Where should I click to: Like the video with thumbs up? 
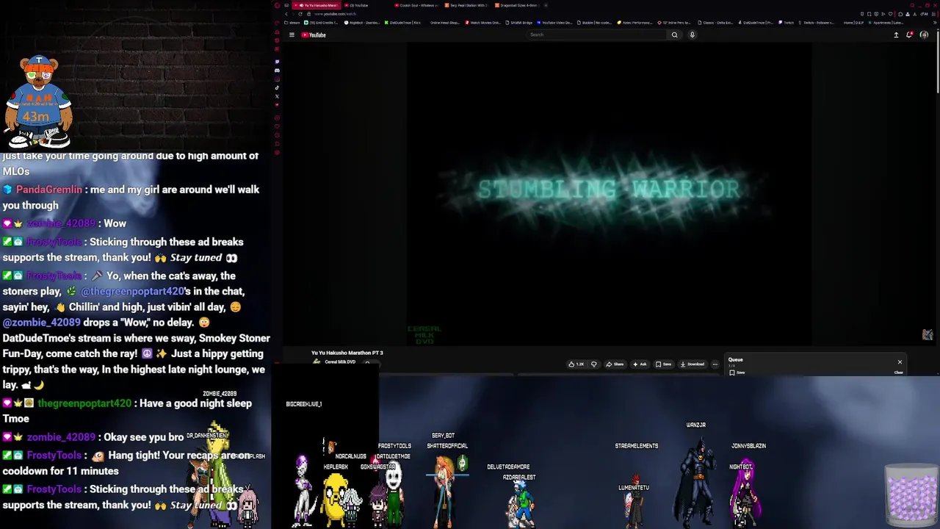[576, 364]
